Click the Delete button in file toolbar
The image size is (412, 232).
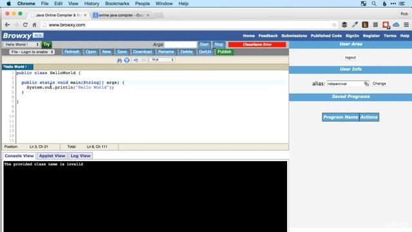click(187, 52)
